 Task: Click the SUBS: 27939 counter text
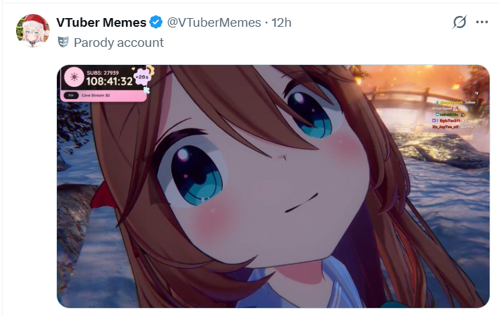point(102,72)
